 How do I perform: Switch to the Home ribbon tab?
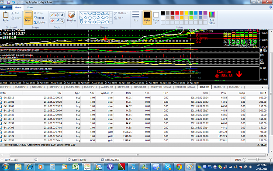coord(18,7)
